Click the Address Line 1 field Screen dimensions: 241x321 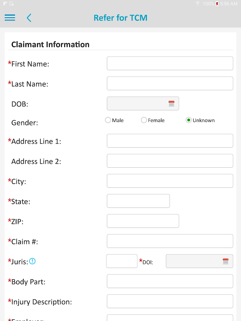click(170, 141)
